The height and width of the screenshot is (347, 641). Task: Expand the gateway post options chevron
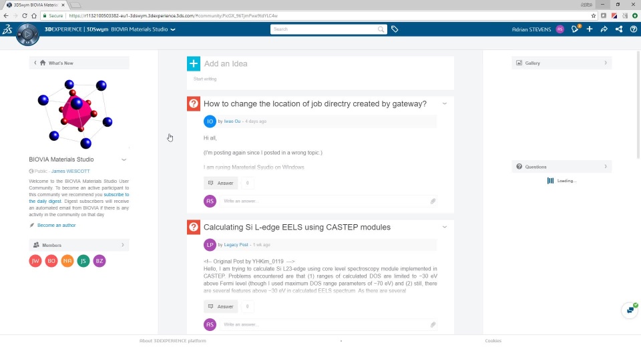click(x=445, y=104)
